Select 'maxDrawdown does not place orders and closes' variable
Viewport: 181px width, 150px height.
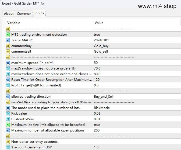coord(51,74)
